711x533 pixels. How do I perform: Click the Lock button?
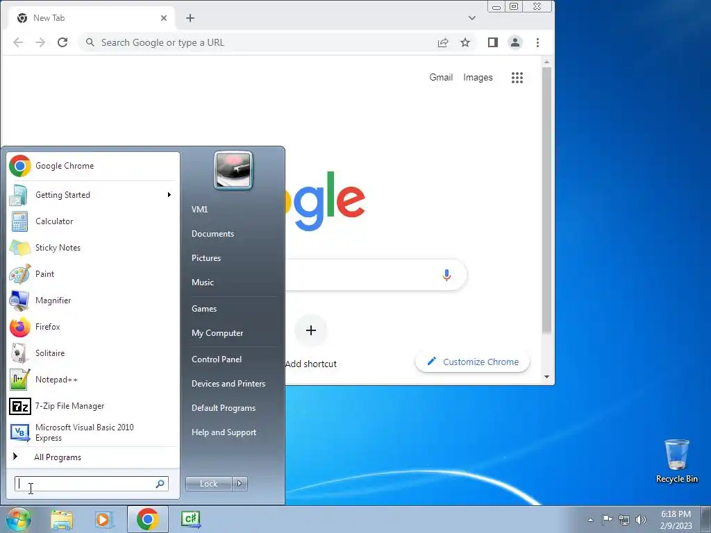pyautogui.click(x=208, y=484)
